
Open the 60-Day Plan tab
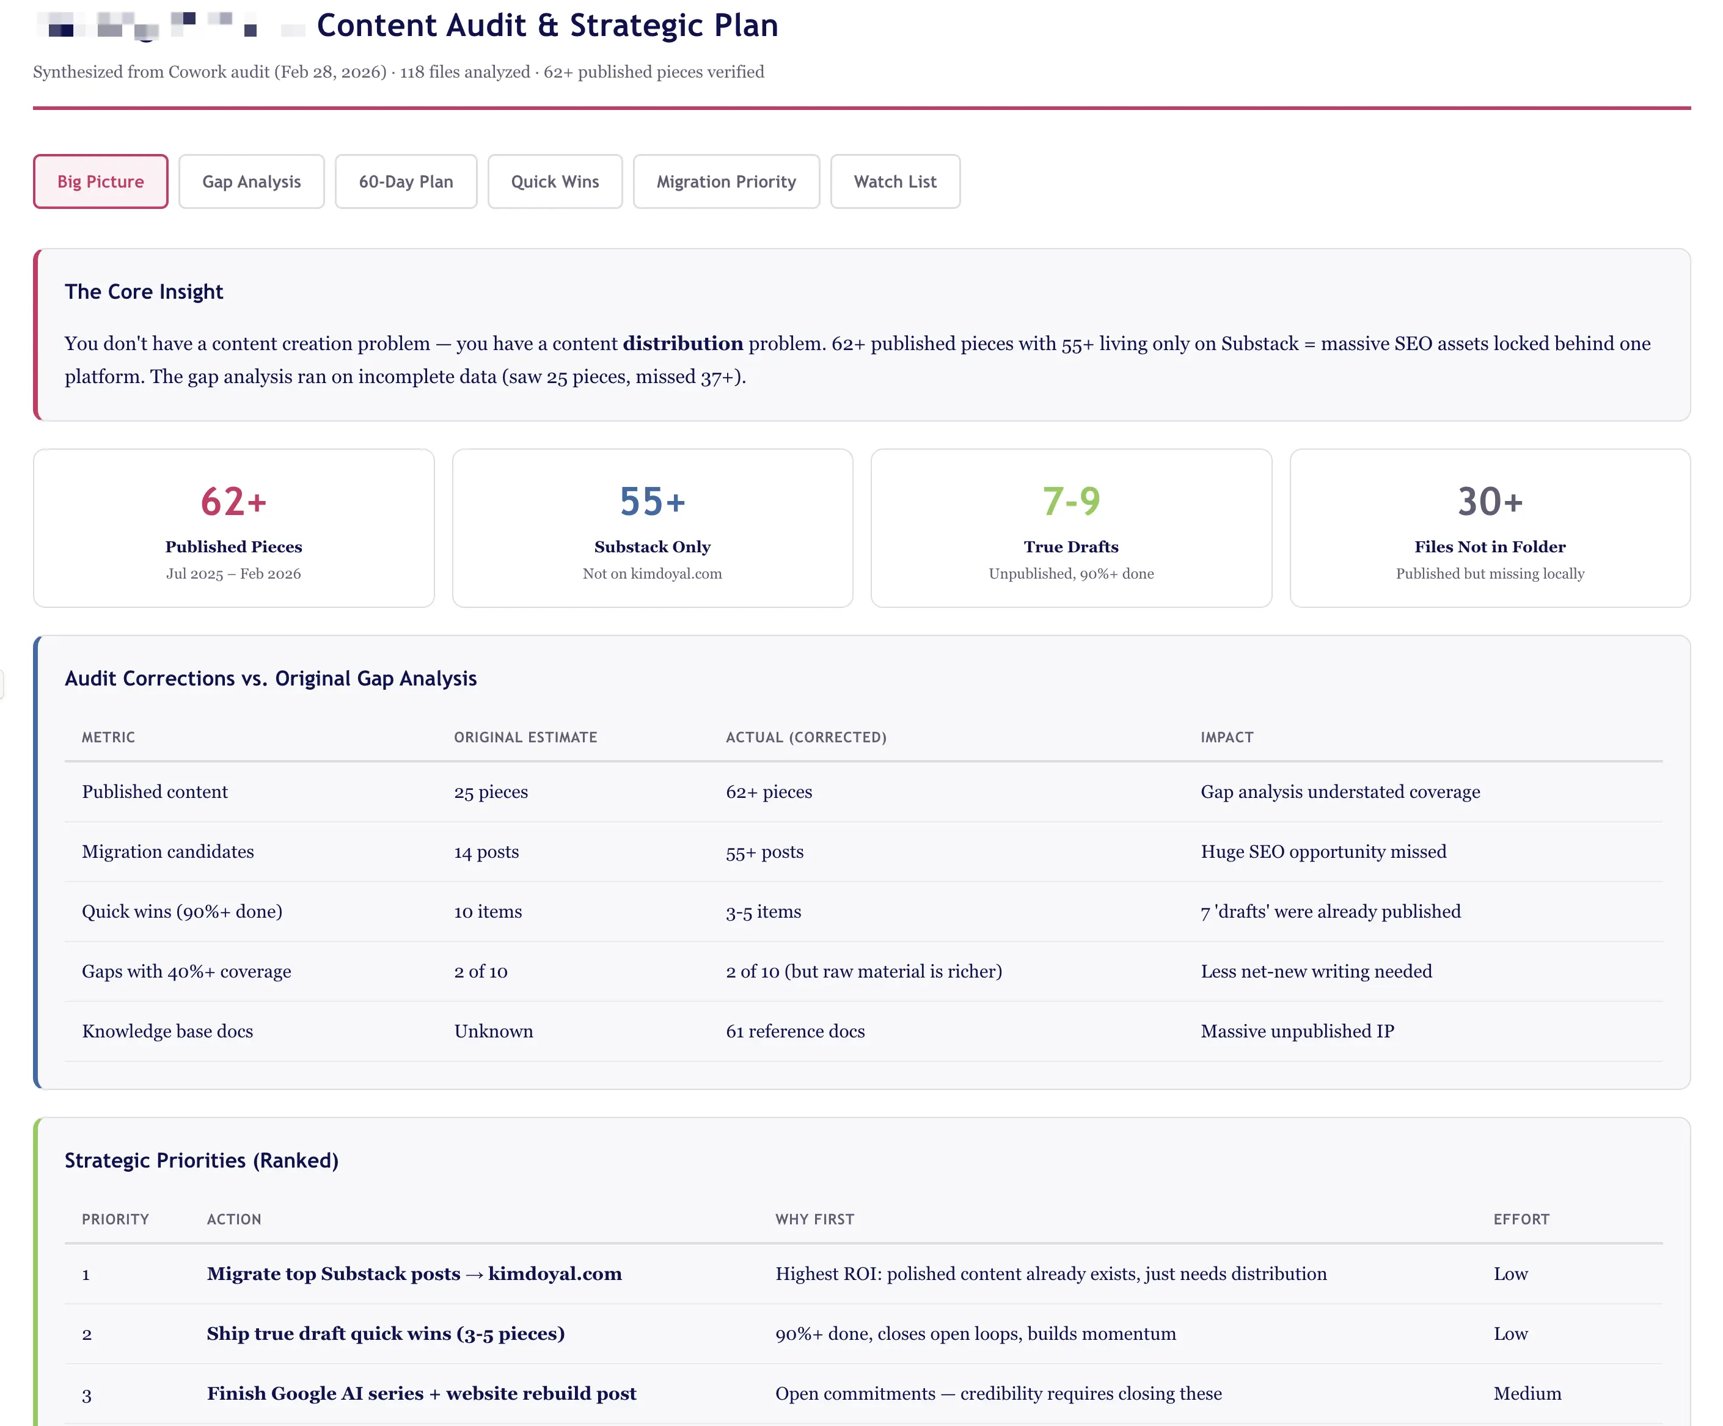[405, 181]
